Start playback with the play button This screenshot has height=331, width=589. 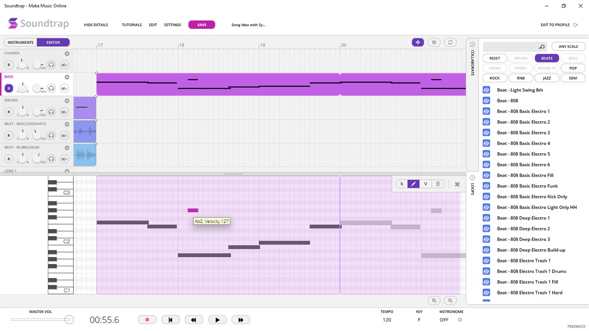coord(217,320)
